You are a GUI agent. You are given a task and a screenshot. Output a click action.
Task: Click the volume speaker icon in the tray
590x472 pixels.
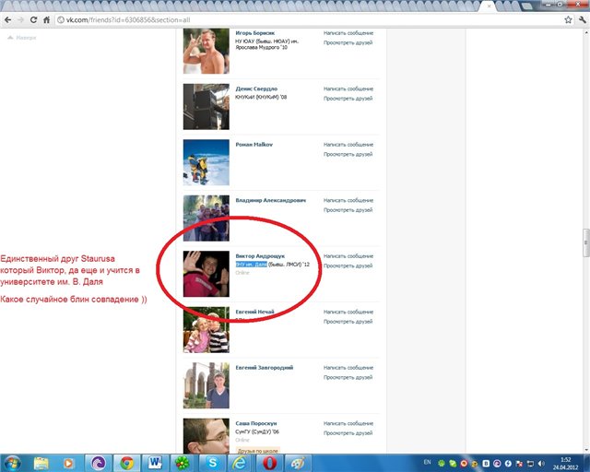[541, 464]
